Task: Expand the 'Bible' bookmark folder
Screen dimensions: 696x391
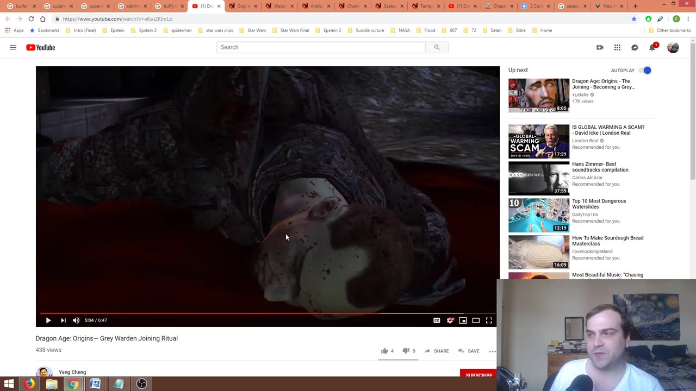Action: tap(517, 30)
